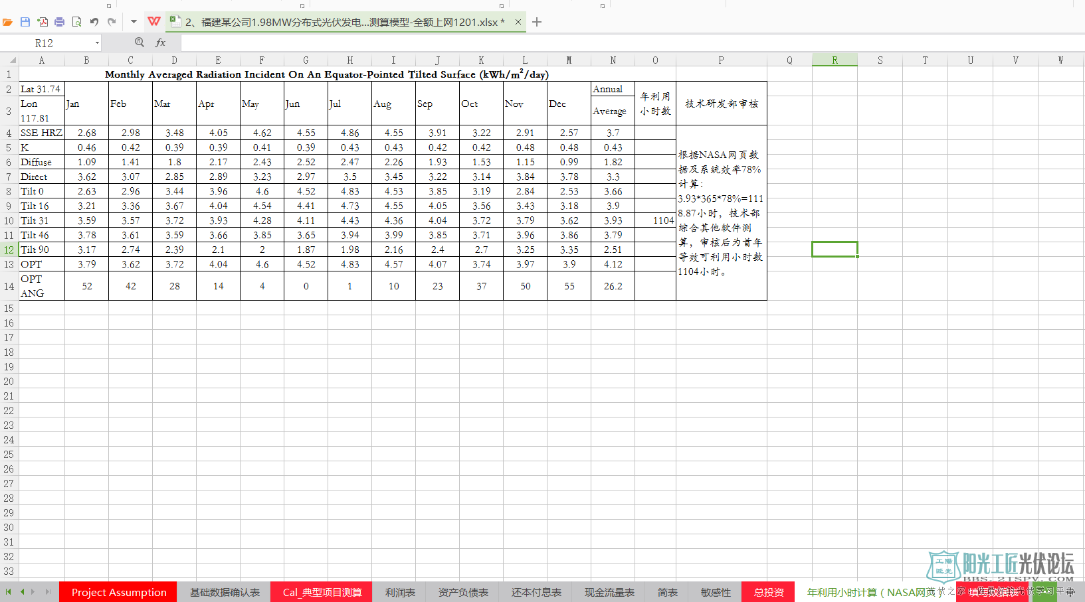Go to the previous sheet tab arrow
The image size is (1085, 602).
(22, 591)
